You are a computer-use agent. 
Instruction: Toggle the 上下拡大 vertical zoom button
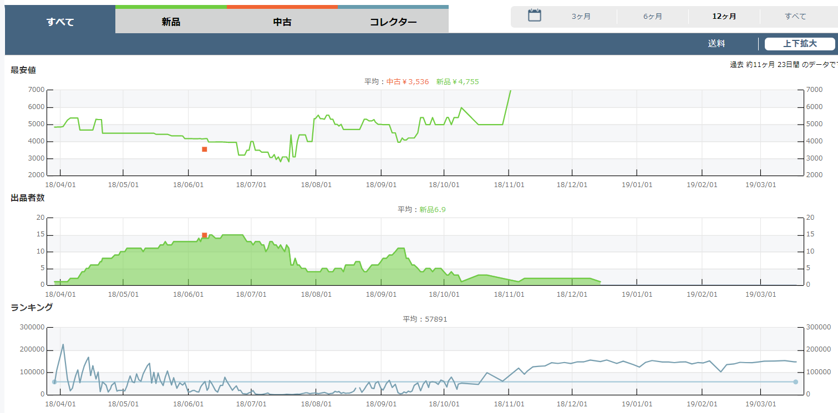[x=799, y=44]
